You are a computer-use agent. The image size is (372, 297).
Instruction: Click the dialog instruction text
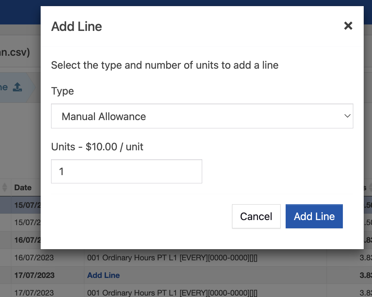coord(165,65)
